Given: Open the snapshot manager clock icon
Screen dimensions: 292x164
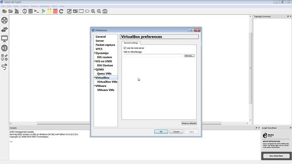Looking at the screenshot, I should (x=25, y=11).
